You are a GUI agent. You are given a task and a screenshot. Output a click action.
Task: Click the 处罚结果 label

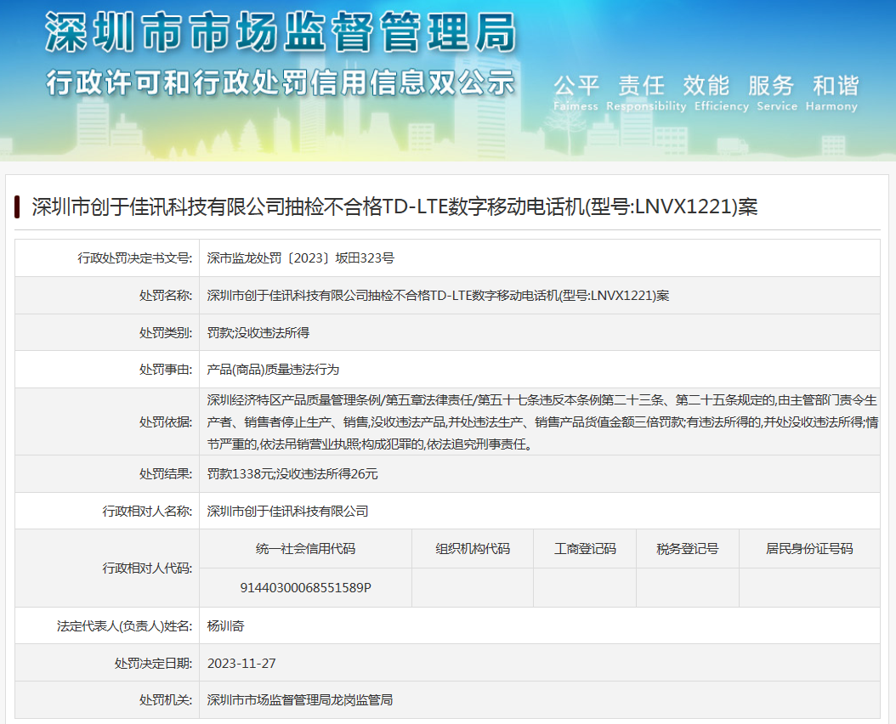tap(166, 473)
